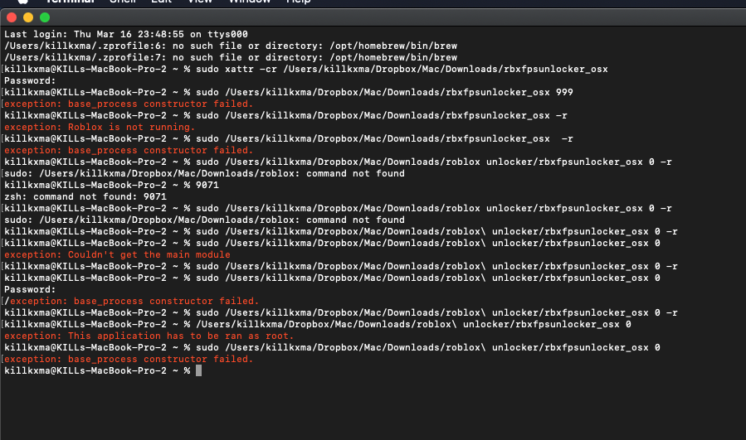
Task: Click the empty prompt with the cursor block
Action: pos(103,370)
